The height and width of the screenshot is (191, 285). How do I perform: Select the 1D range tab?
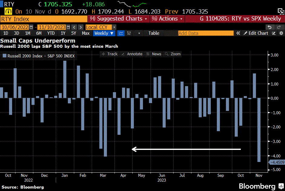coord(6,33)
